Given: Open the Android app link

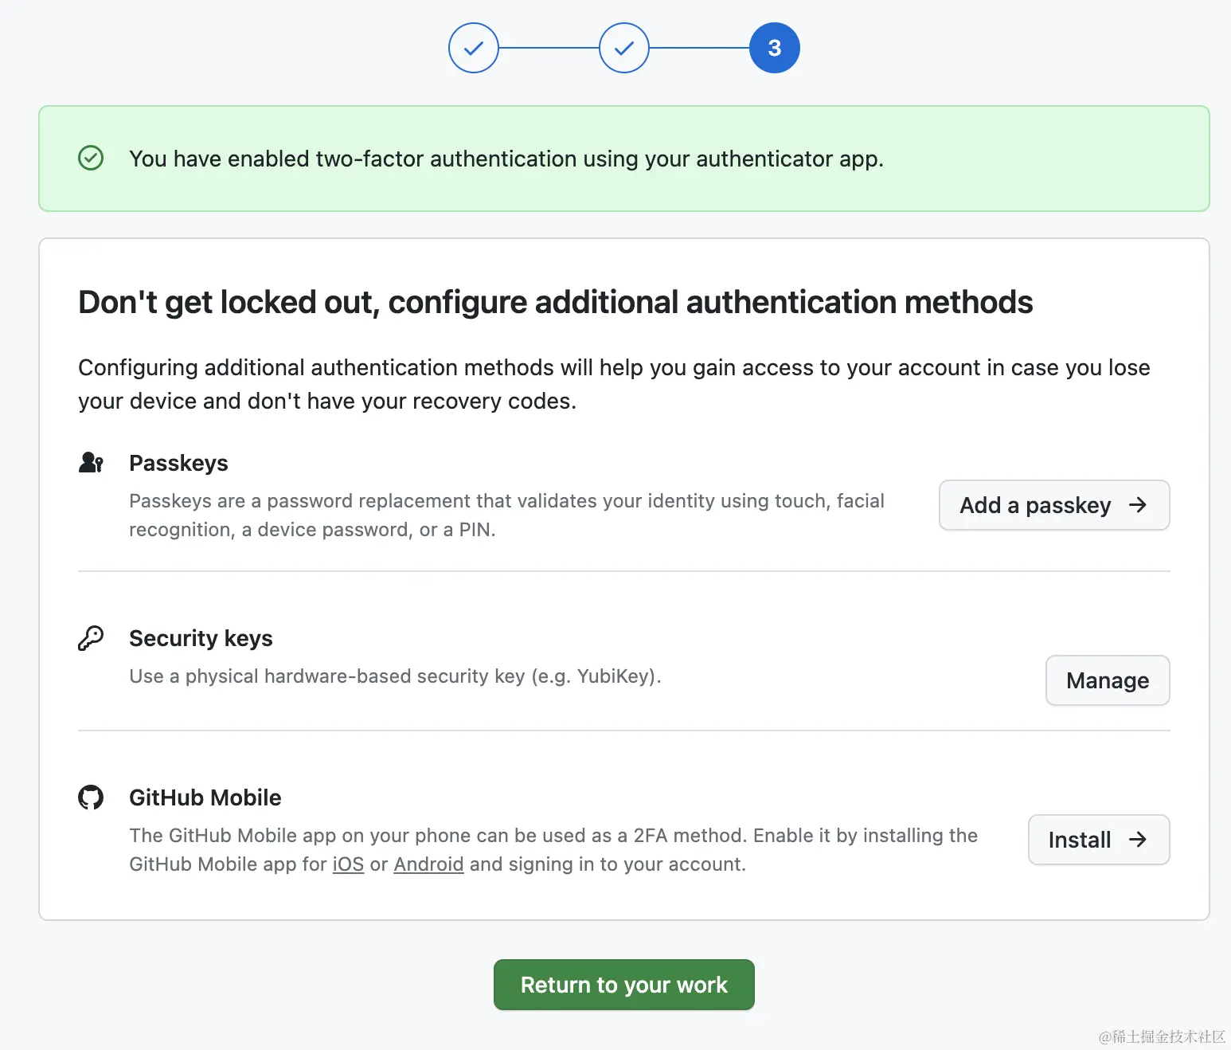Looking at the screenshot, I should point(428,864).
